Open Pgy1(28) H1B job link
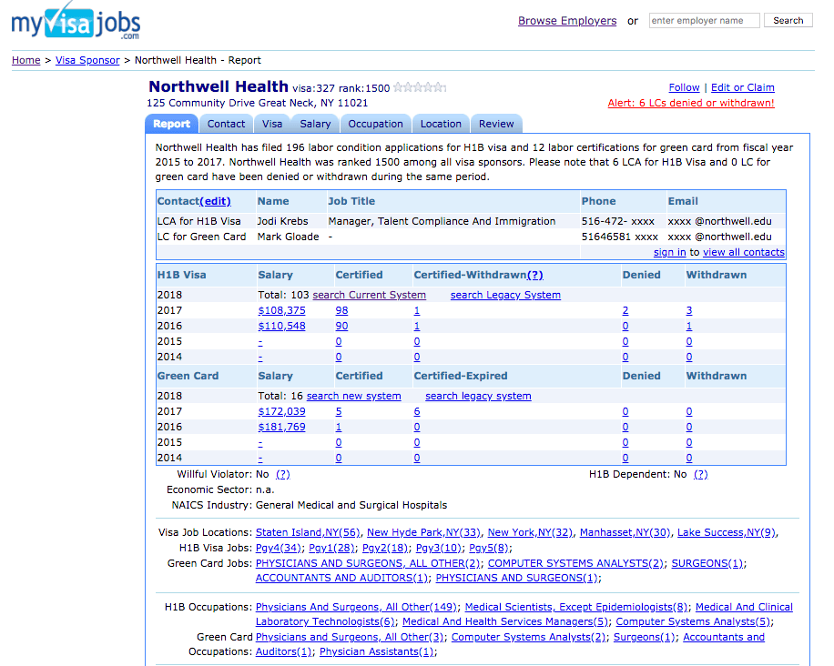This screenshot has height=666, width=834. click(331, 548)
